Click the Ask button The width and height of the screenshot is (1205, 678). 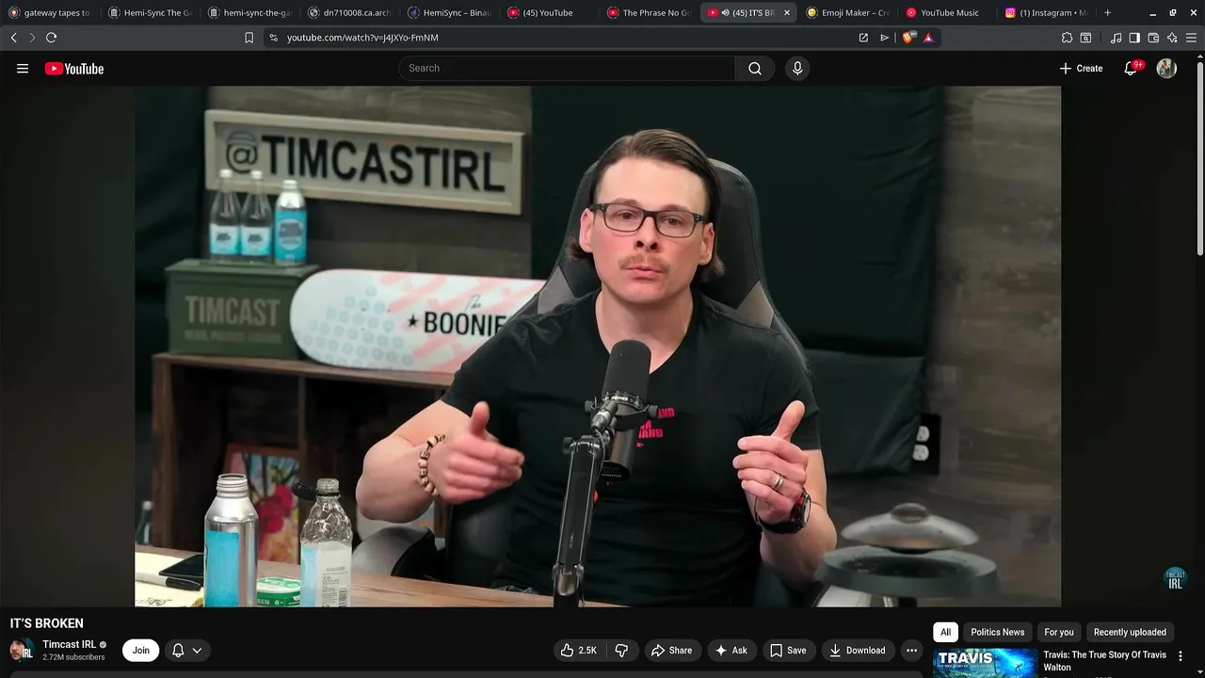(x=731, y=651)
